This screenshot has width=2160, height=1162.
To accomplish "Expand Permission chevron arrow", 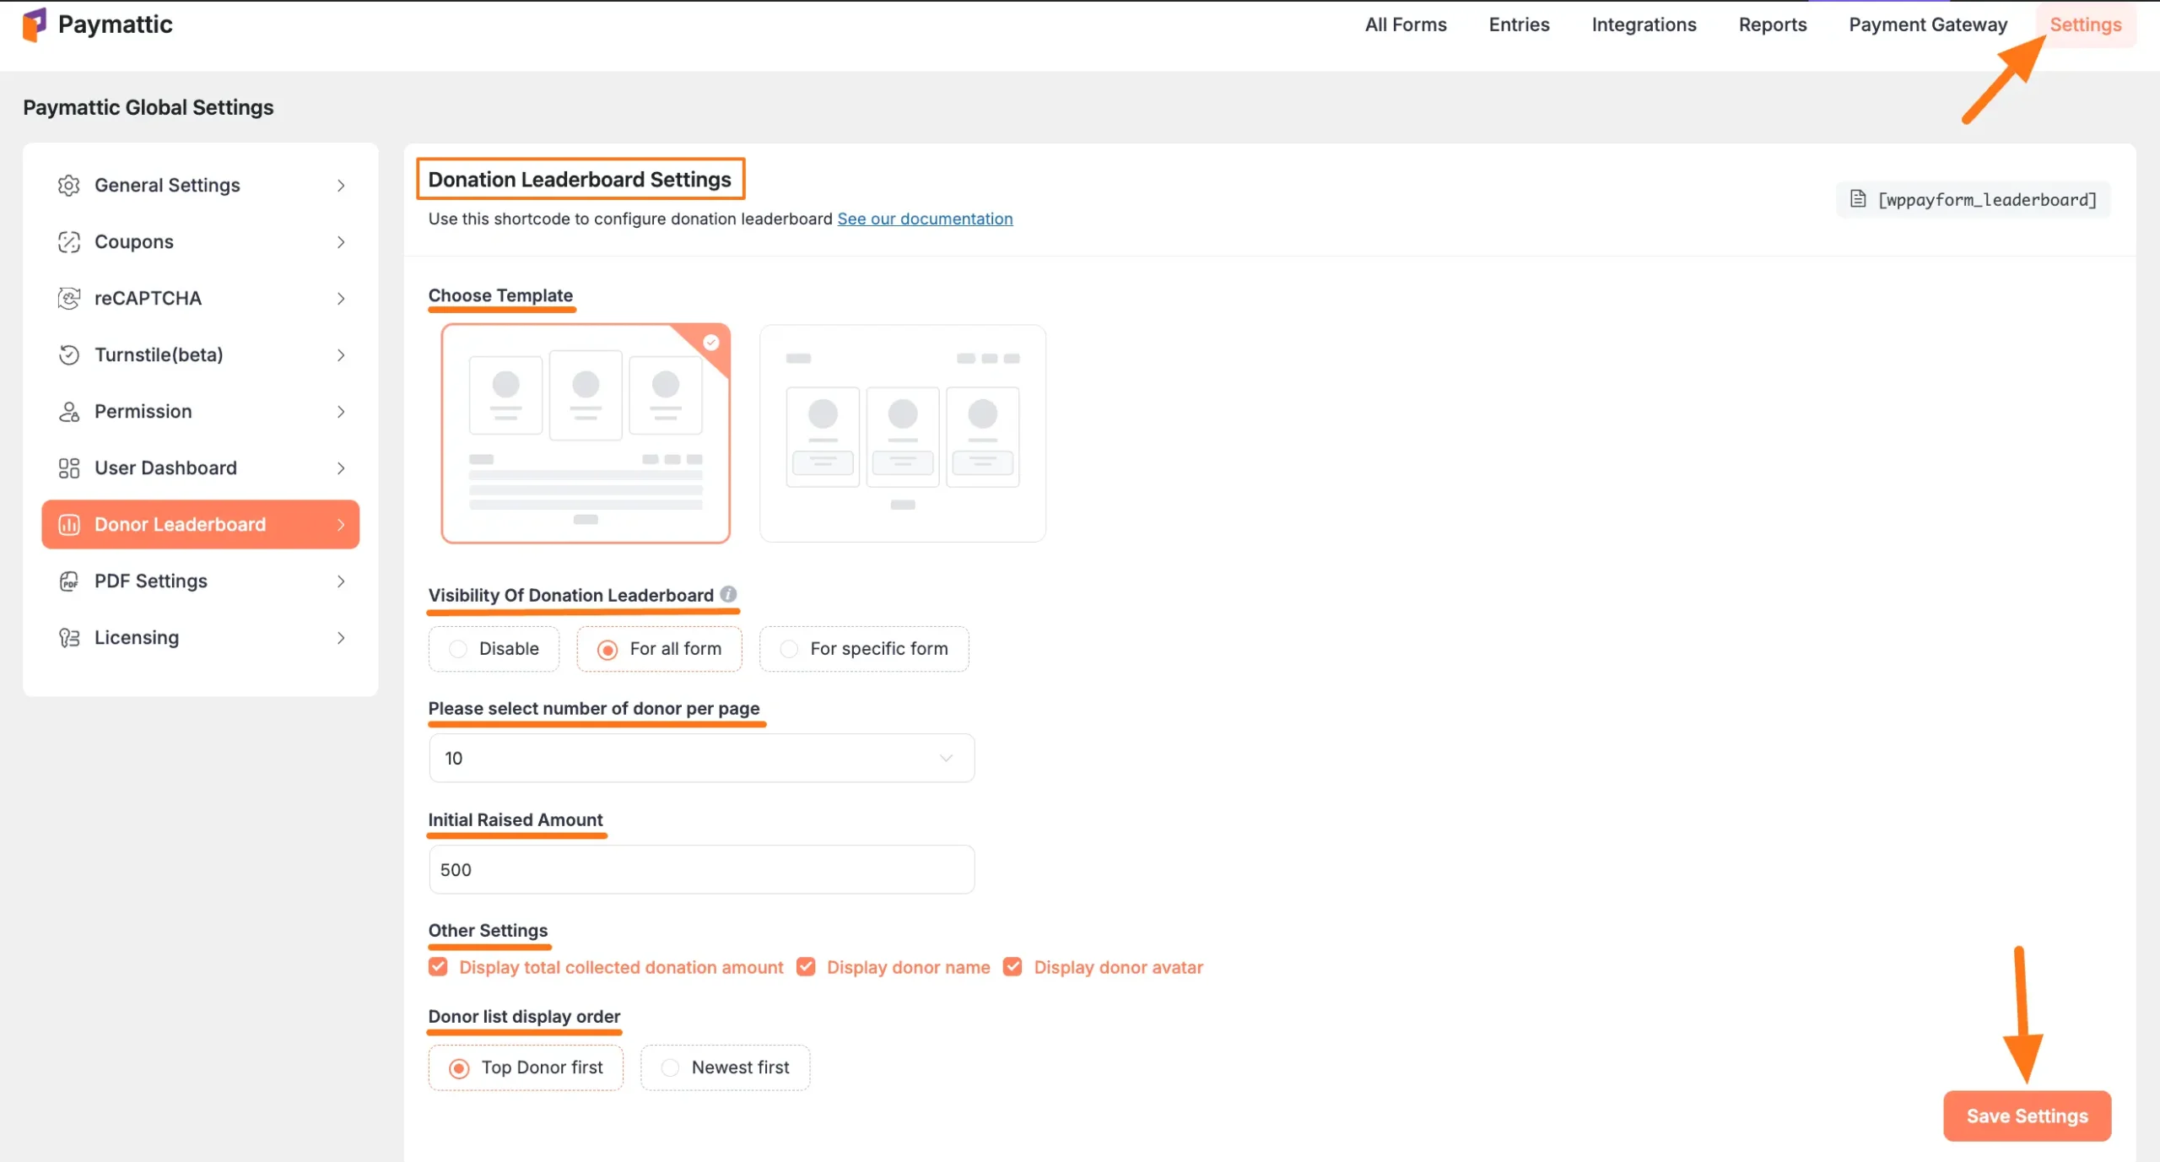I will click(x=341, y=412).
